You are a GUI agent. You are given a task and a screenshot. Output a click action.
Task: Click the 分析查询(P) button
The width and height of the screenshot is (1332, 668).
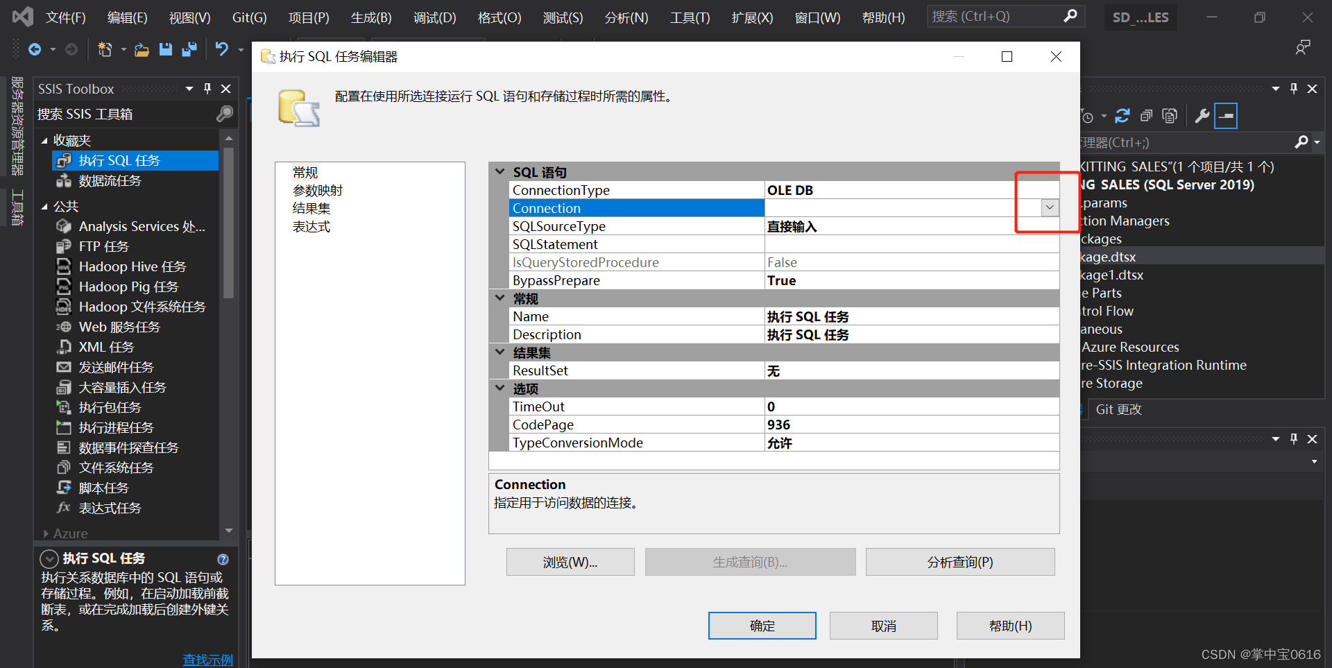click(959, 562)
